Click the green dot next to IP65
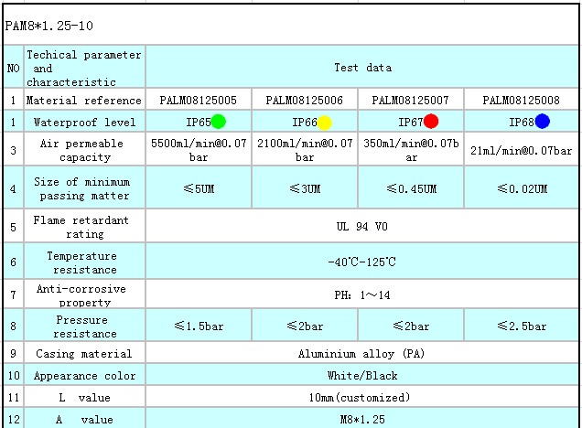 (x=218, y=122)
